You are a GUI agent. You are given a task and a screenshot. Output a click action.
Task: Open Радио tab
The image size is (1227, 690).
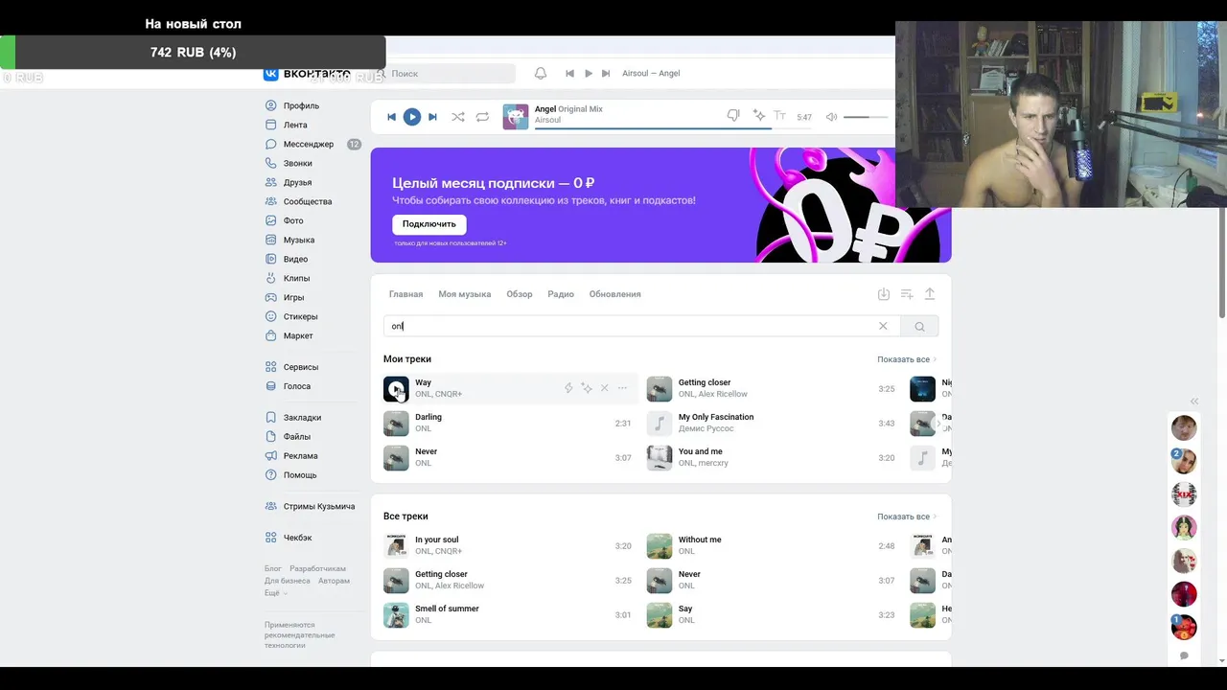pos(561,294)
